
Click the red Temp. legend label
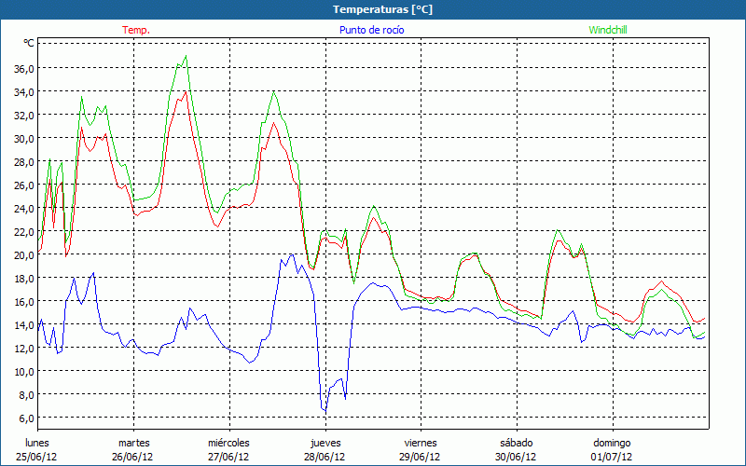click(136, 30)
